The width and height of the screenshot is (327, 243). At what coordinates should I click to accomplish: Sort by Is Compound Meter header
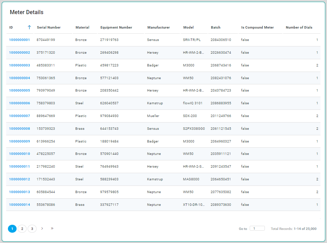(257, 28)
